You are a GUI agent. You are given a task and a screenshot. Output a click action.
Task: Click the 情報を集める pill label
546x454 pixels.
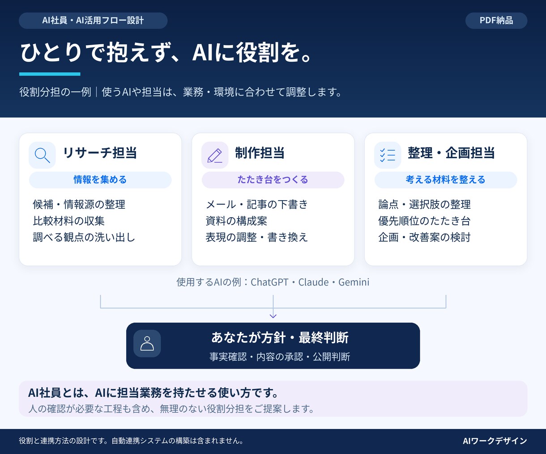pos(100,180)
